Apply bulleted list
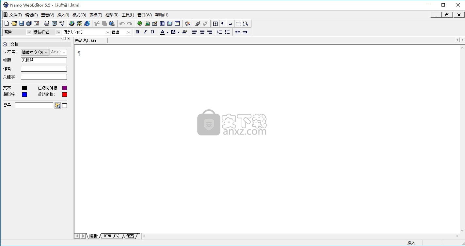The image size is (465, 246). pyautogui.click(x=227, y=32)
